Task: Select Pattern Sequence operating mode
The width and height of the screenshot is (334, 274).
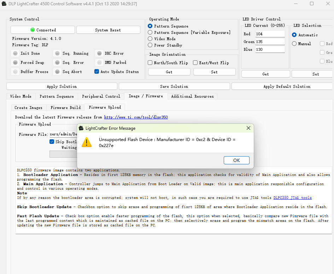Action: (x=150, y=26)
